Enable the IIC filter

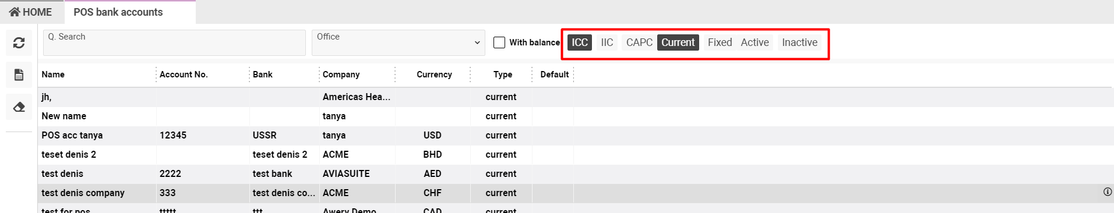coord(607,42)
